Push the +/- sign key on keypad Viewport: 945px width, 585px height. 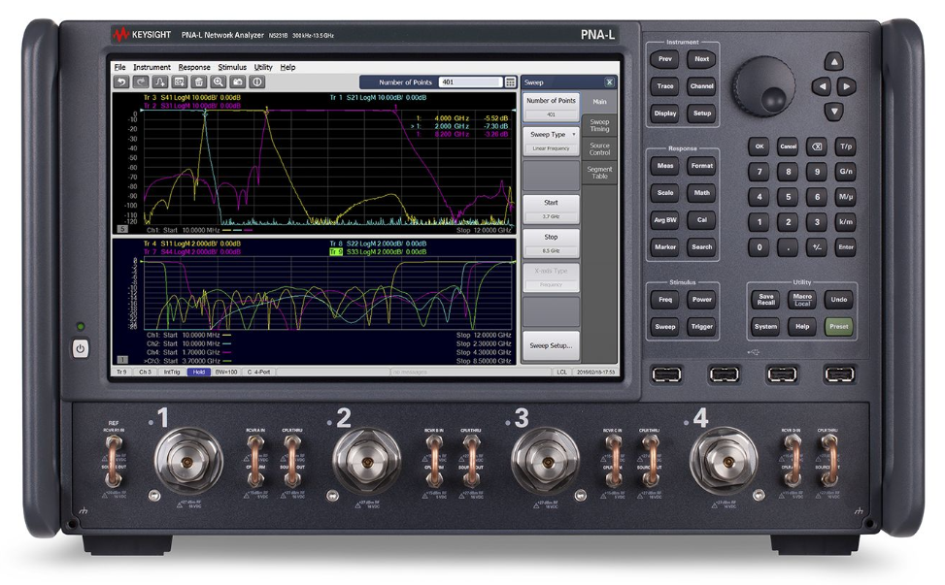pos(817,246)
